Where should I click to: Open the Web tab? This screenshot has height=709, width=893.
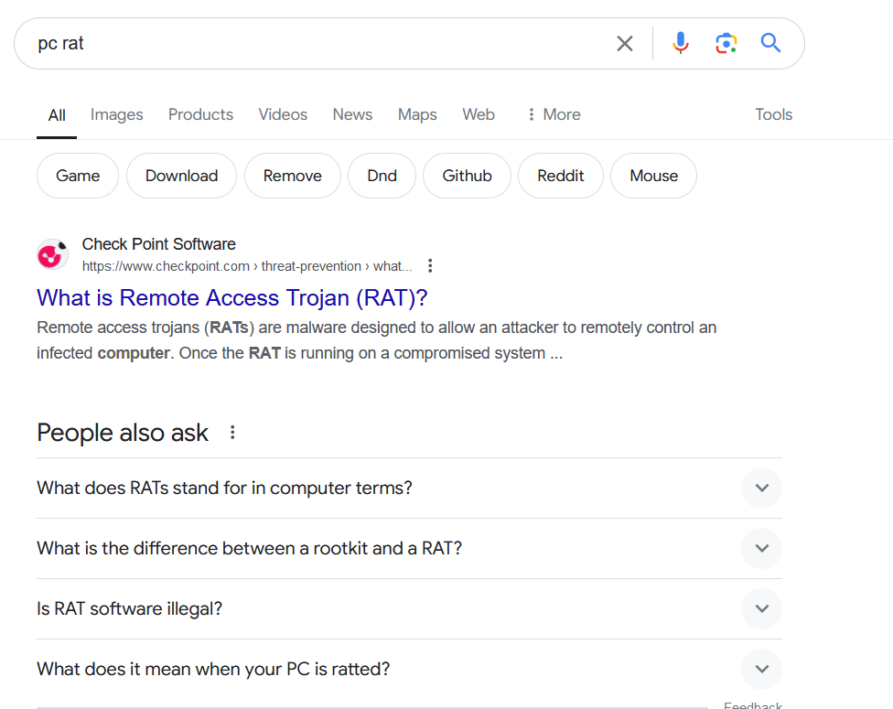479,115
